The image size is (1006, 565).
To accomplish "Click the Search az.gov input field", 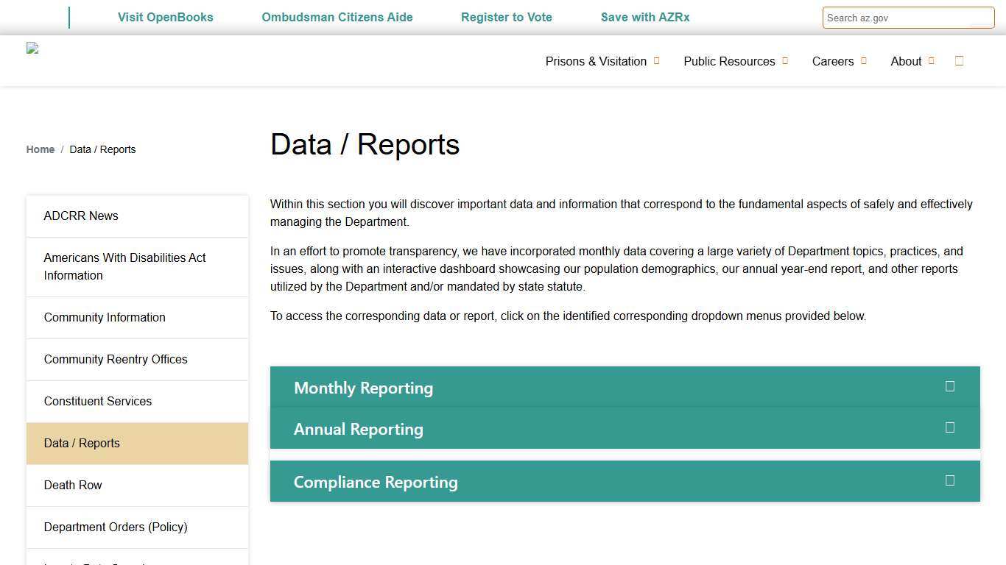I will (x=908, y=18).
